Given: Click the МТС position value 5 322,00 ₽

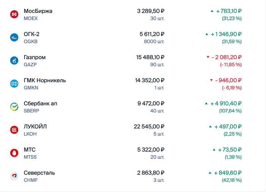Looking at the screenshot, I should (x=150, y=150).
